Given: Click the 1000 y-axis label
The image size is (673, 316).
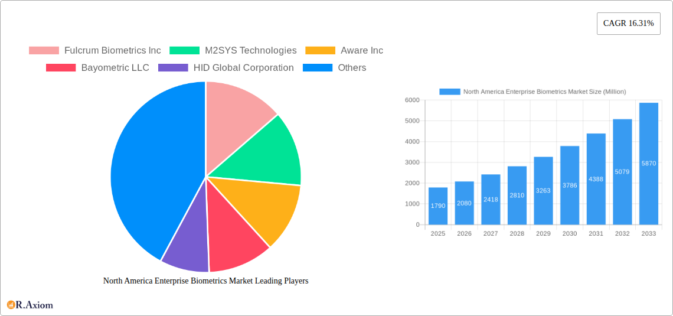Looking at the screenshot, I should [x=412, y=204].
